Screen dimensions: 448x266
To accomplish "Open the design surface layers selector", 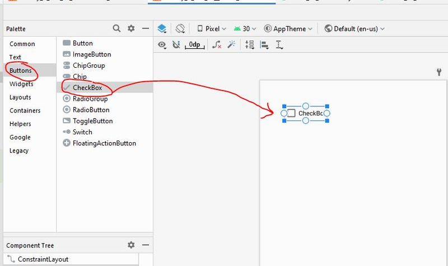I will click(162, 29).
